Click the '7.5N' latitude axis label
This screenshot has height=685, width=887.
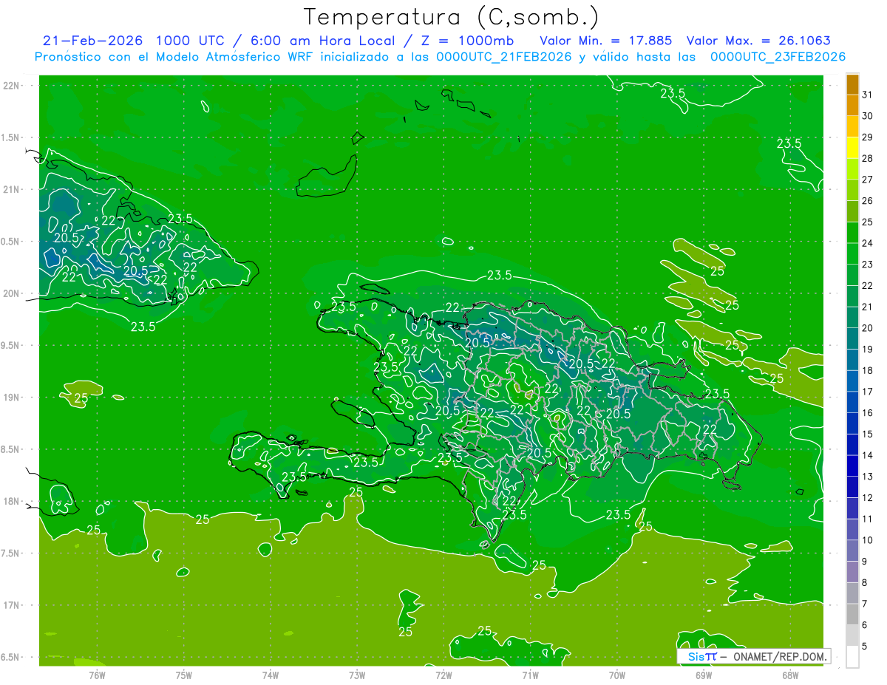pos(10,553)
